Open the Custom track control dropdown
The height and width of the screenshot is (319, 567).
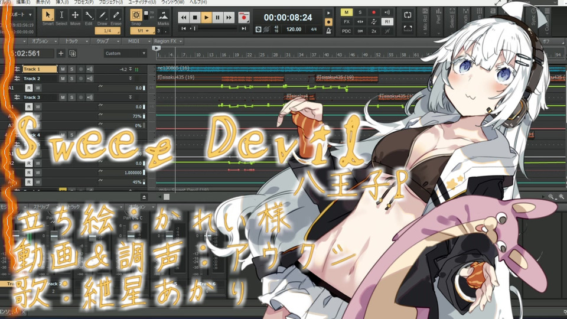pyautogui.click(x=125, y=54)
